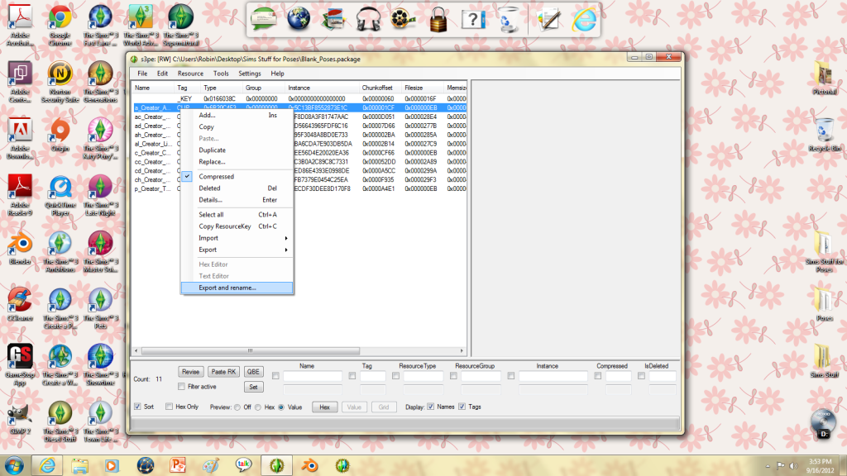
Task: Expand the Export submenu
Action: 237,250
